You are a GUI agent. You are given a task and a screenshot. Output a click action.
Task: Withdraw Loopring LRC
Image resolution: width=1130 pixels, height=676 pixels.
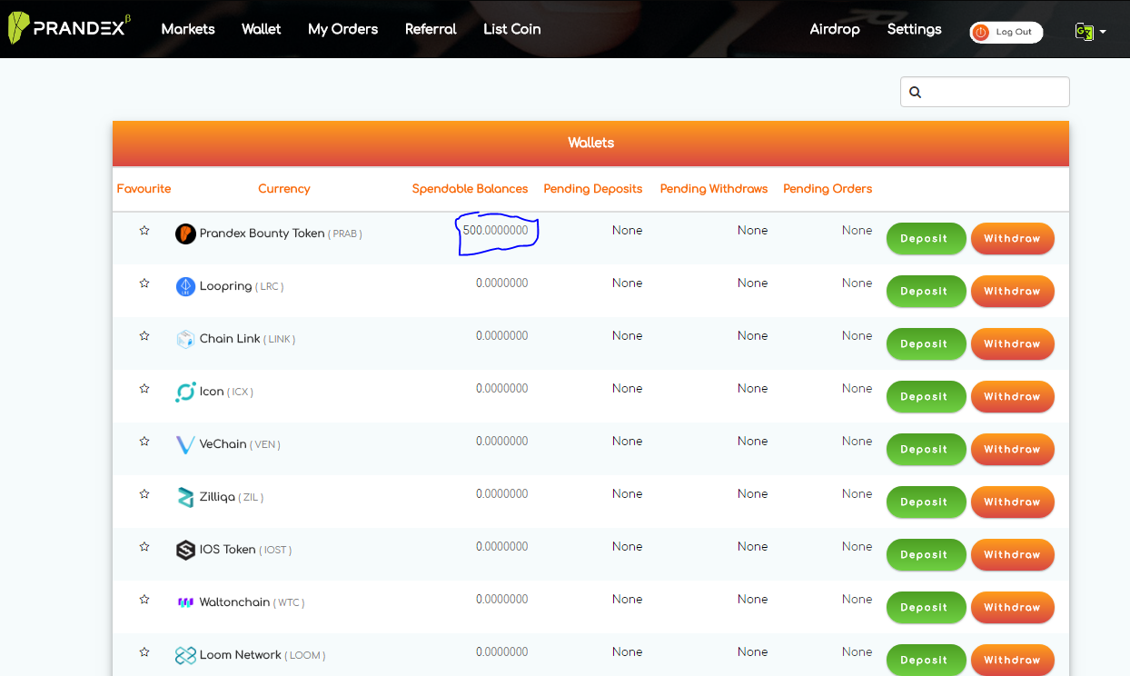point(1013,292)
